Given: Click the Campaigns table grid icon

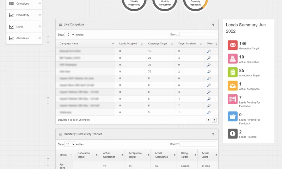Looking at the screenshot, I should (x=11, y=4).
